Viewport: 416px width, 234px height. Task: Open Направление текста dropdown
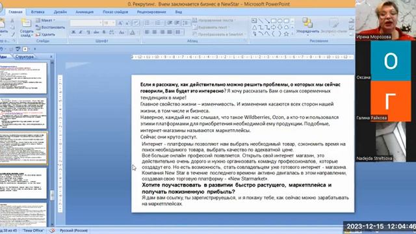[214, 20]
